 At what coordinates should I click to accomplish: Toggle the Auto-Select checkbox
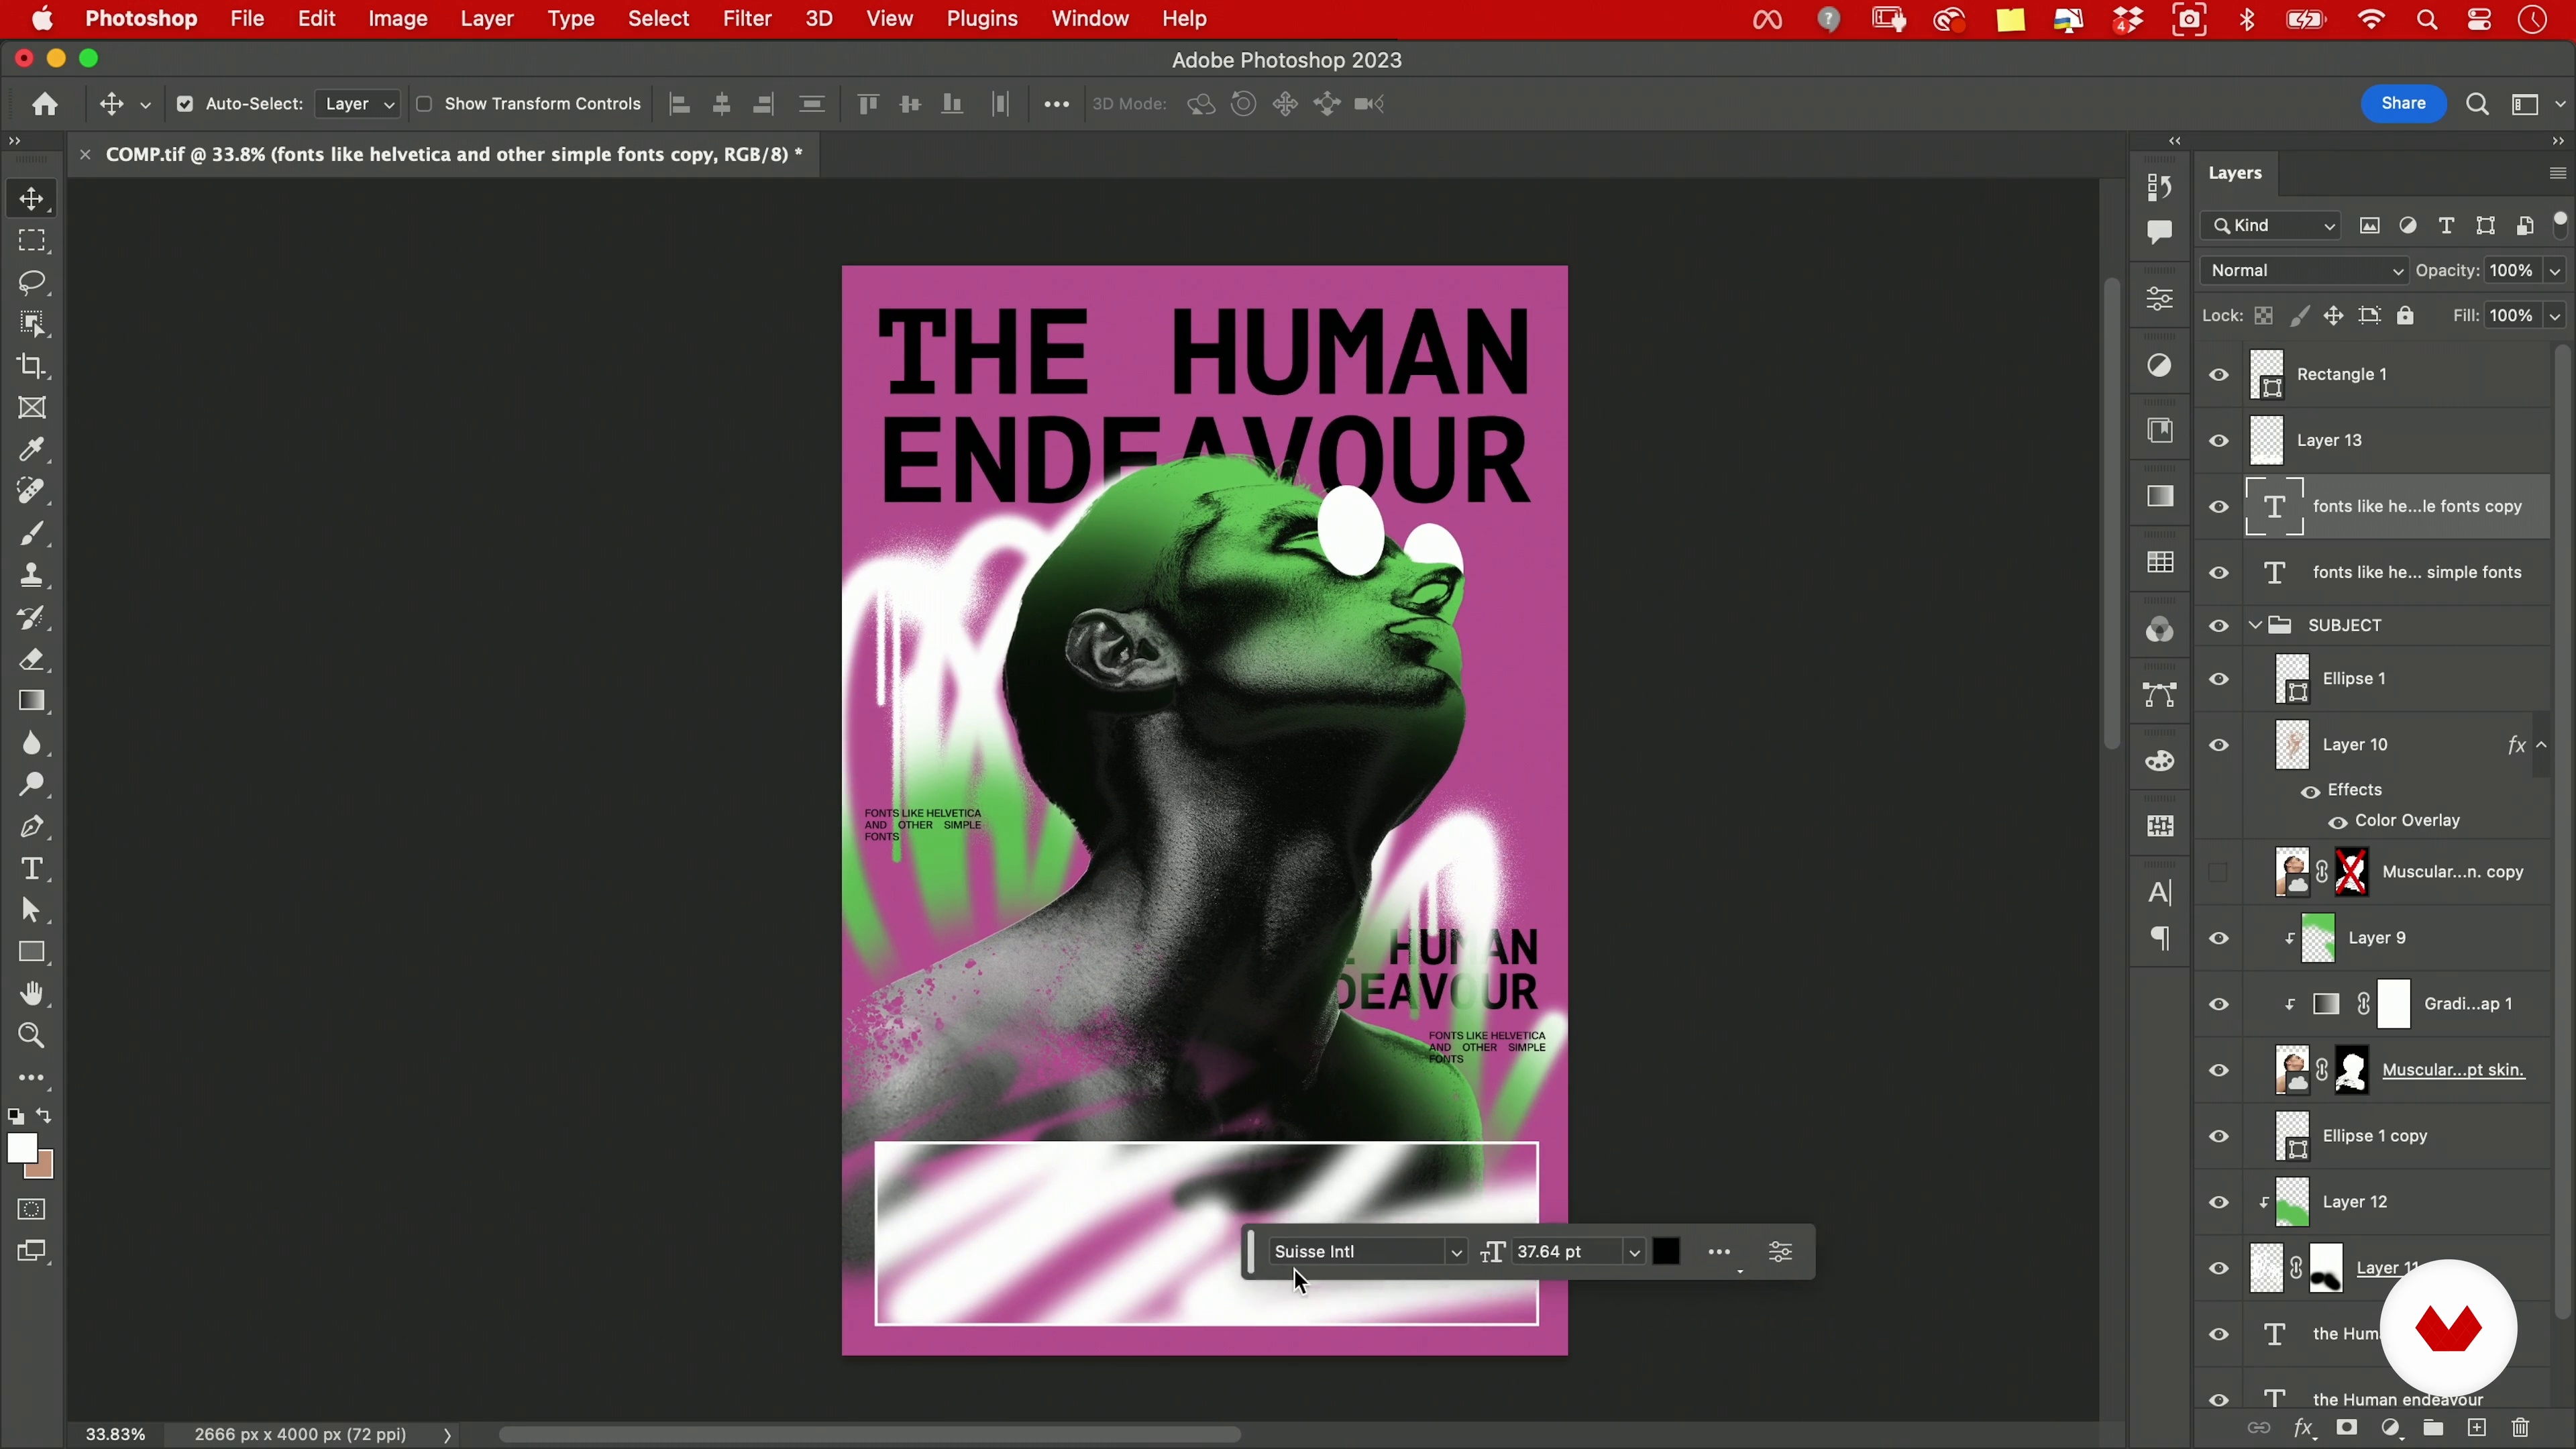184,104
